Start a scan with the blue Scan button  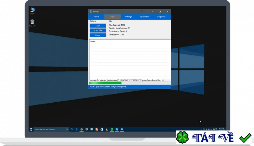pos(98,26)
